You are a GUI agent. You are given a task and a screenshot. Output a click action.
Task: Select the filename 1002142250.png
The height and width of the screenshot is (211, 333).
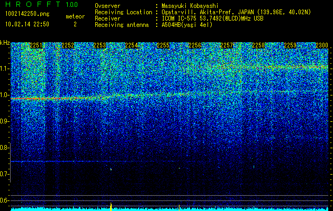[28, 14]
